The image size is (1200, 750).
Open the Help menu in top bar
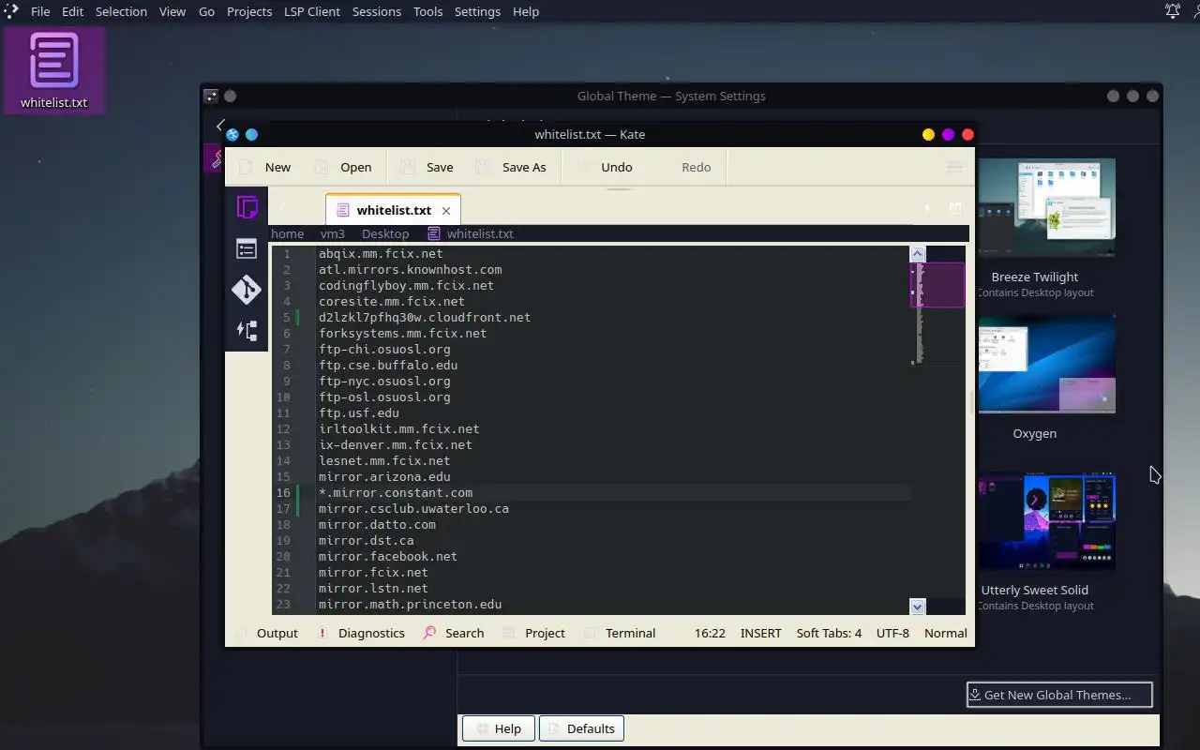[x=526, y=11]
